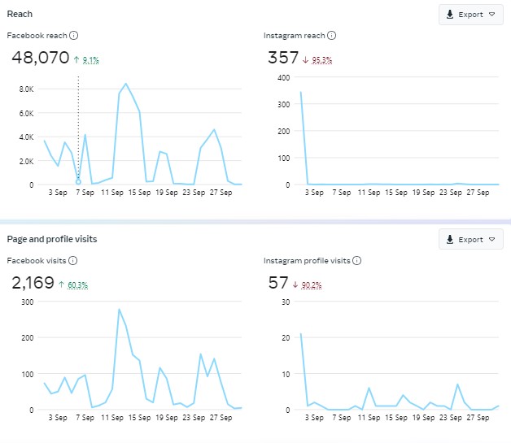Click the Facebook visits info icon
This screenshot has height=443, width=511.
(x=72, y=260)
